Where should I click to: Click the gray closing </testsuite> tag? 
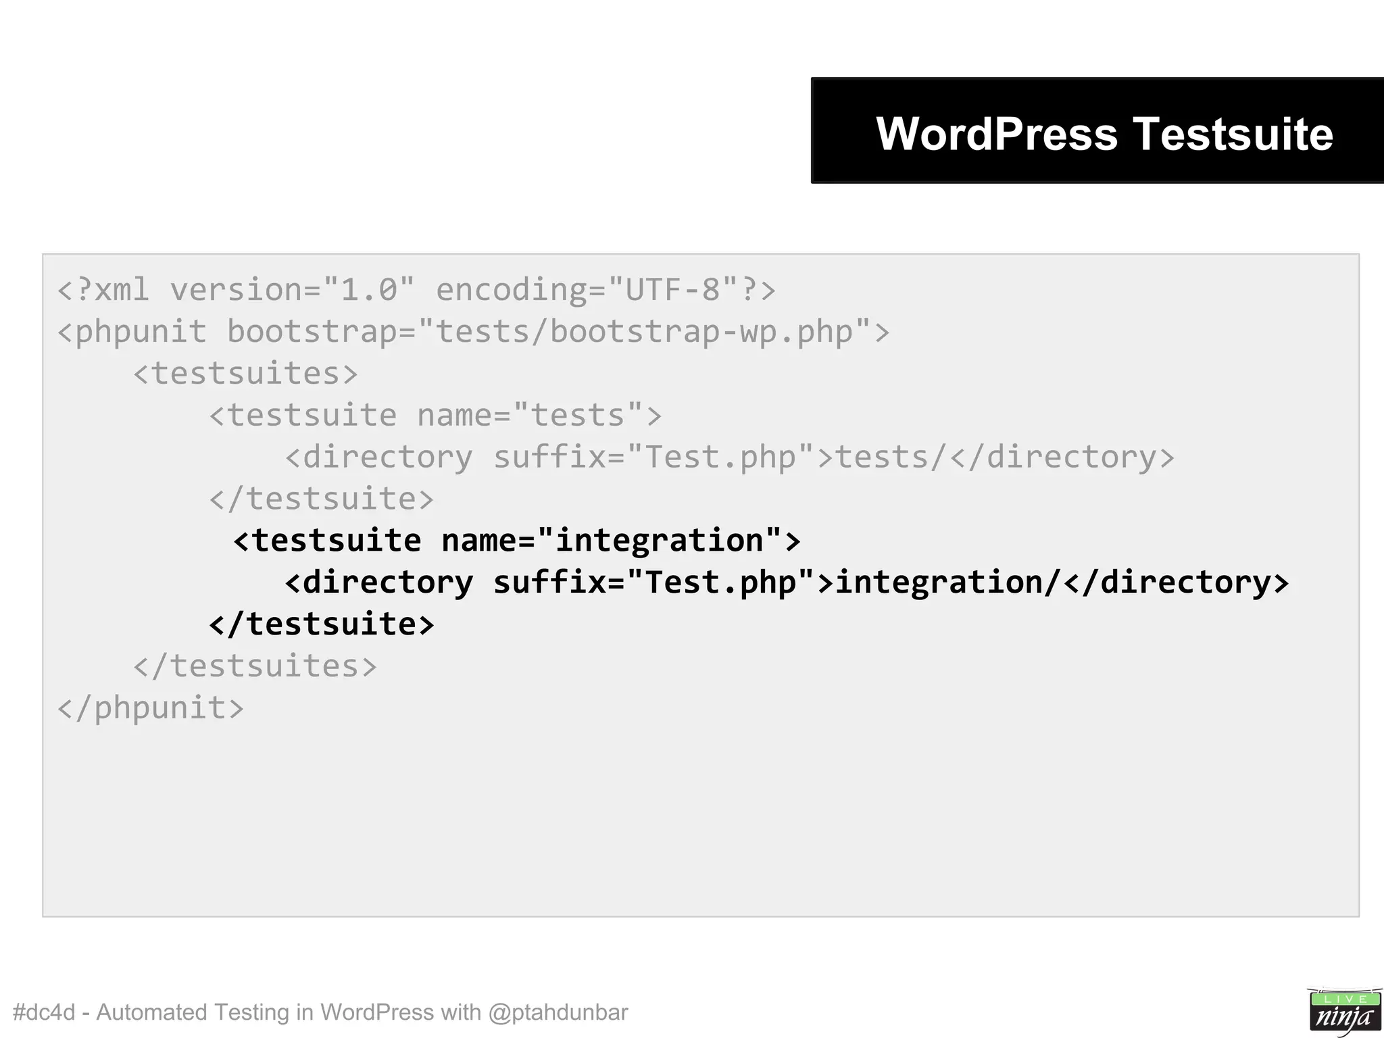tap(321, 499)
